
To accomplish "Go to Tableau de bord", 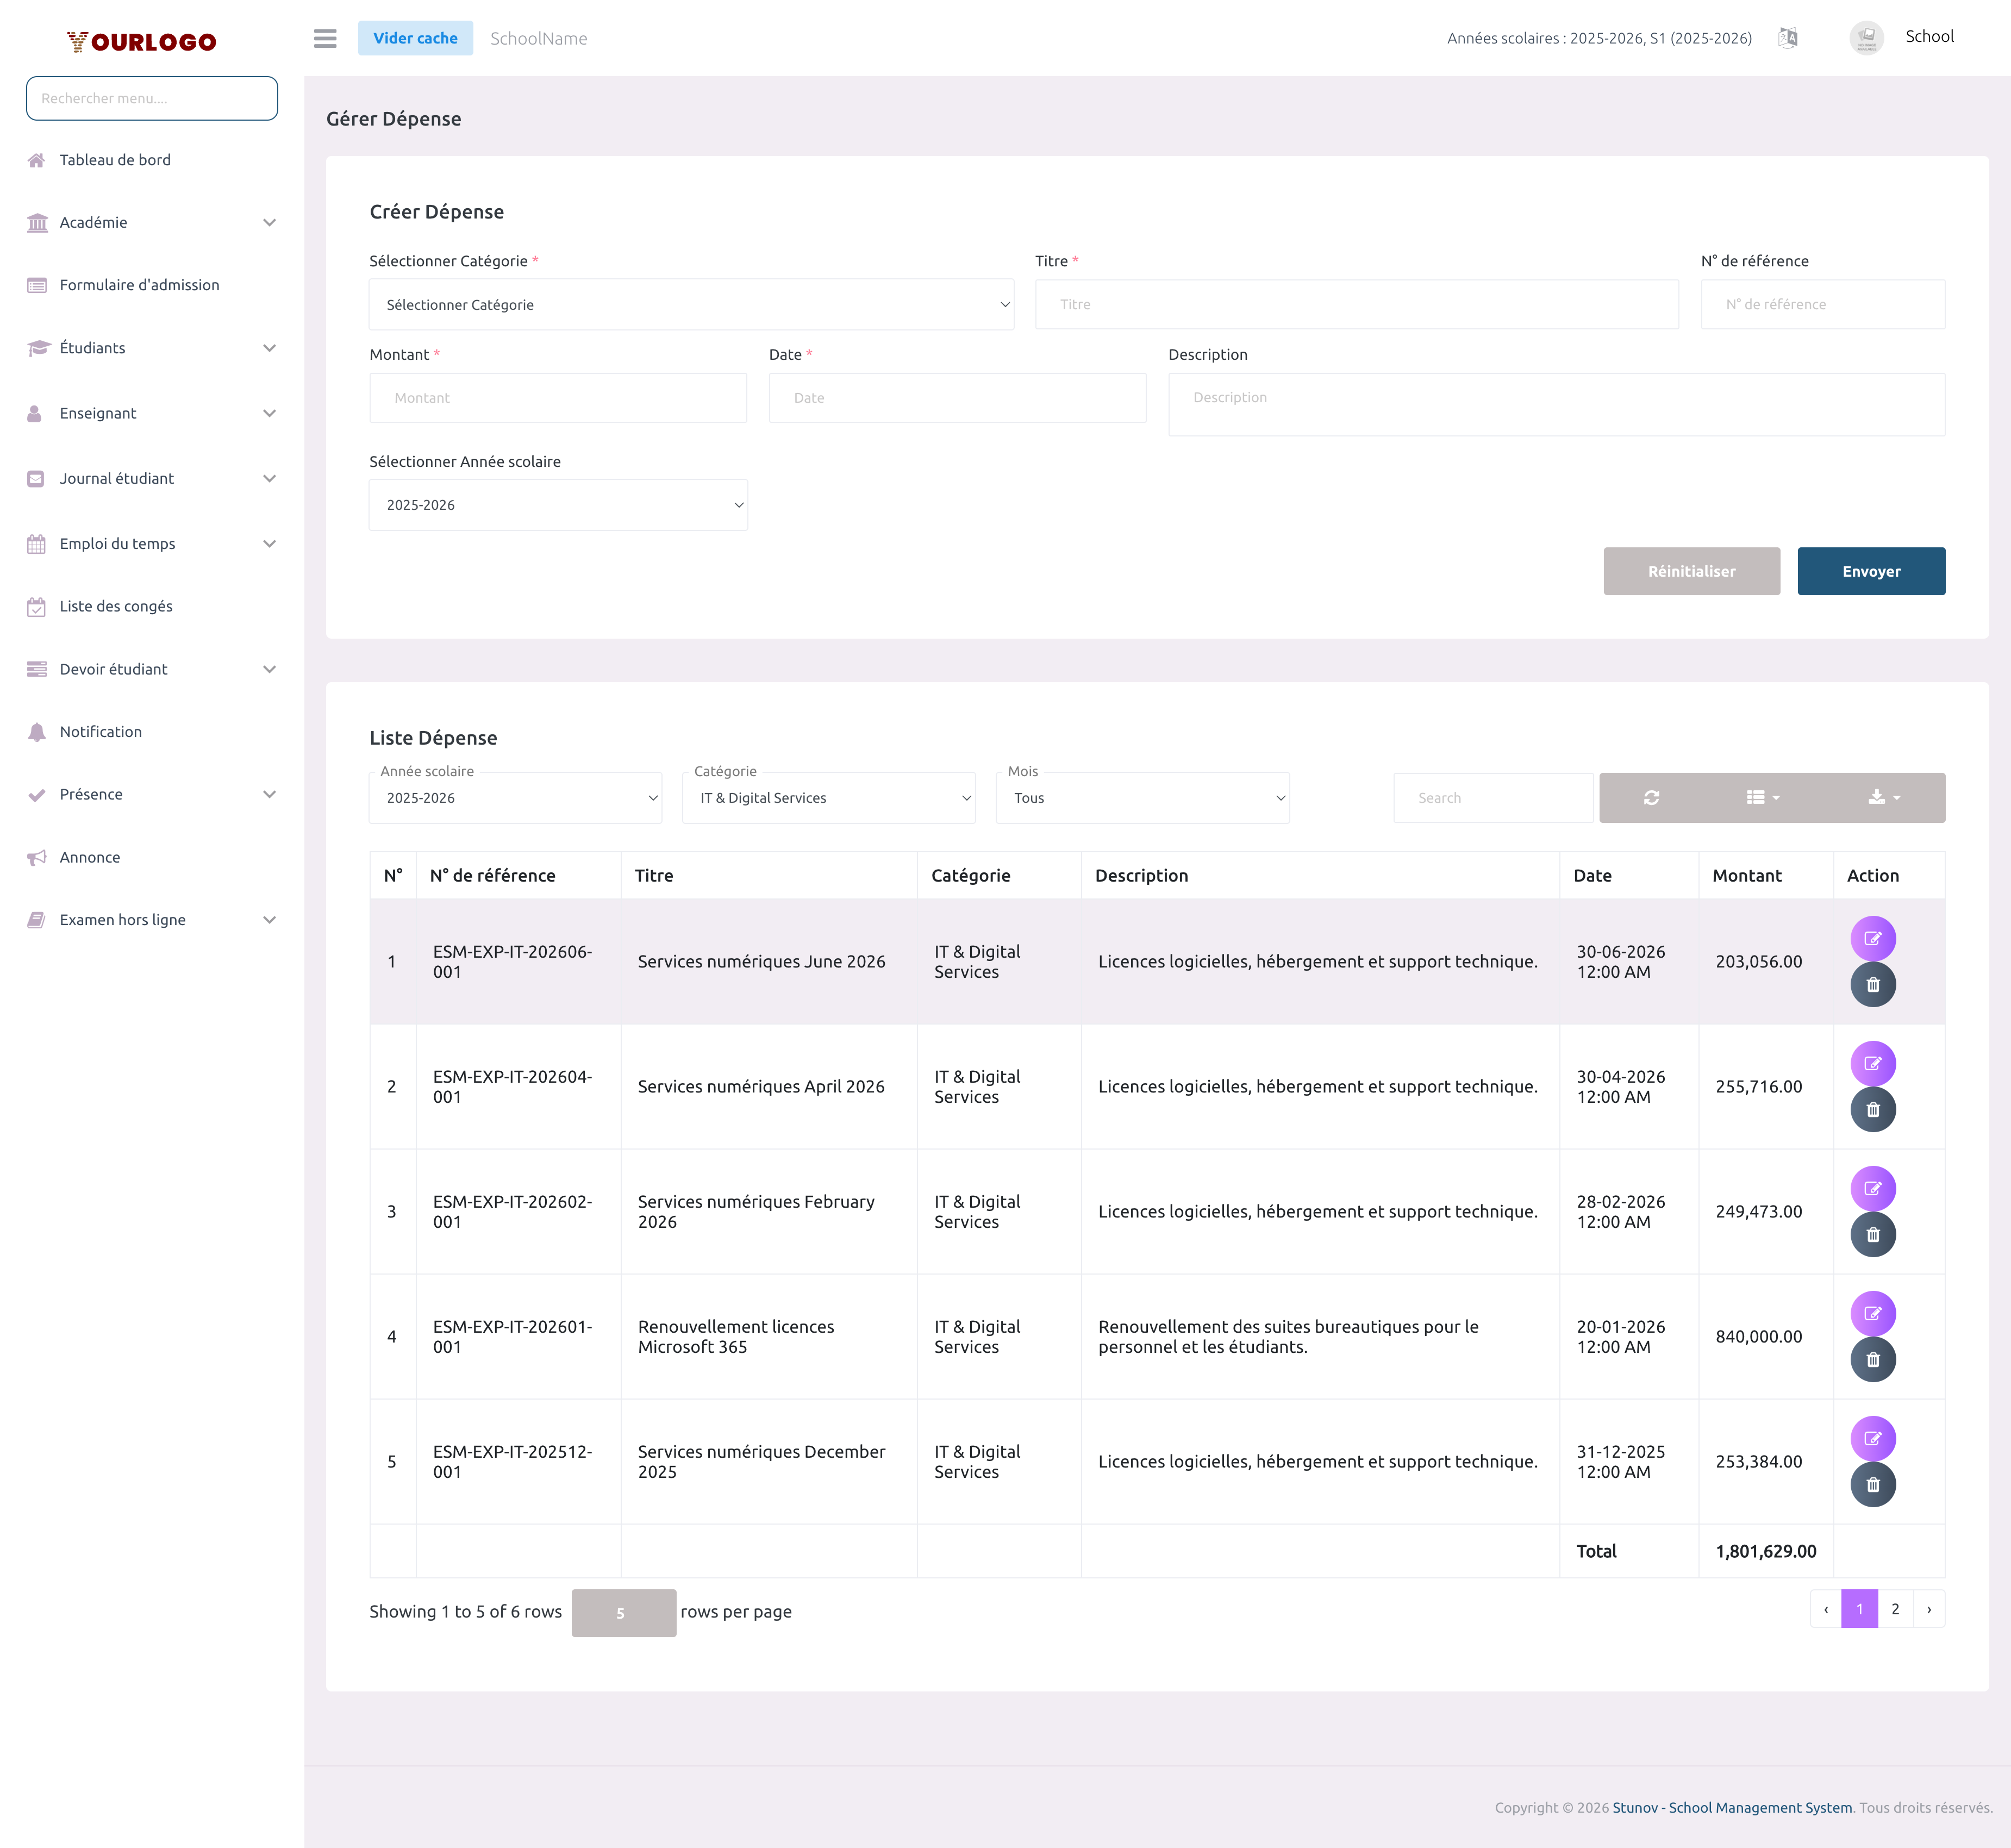I will (x=115, y=160).
